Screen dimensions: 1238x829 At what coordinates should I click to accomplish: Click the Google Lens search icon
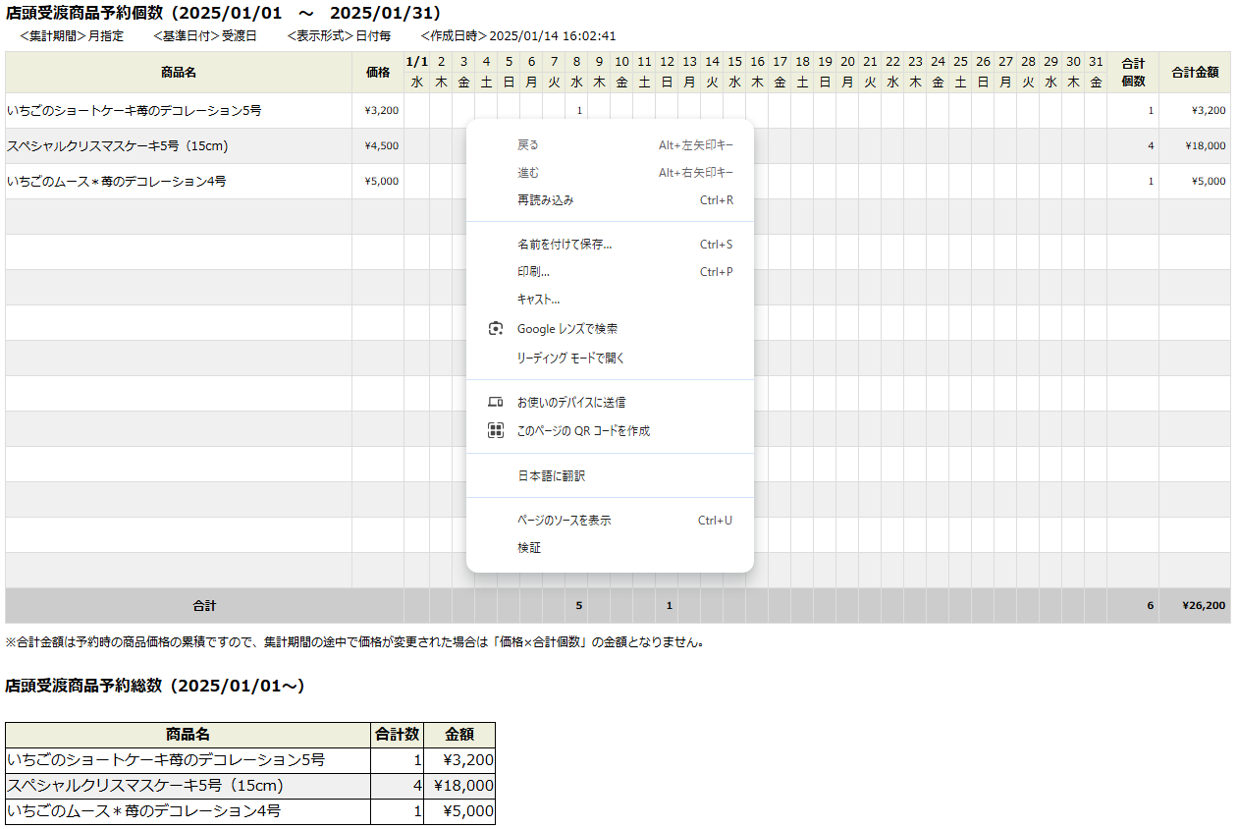tap(496, 329)
